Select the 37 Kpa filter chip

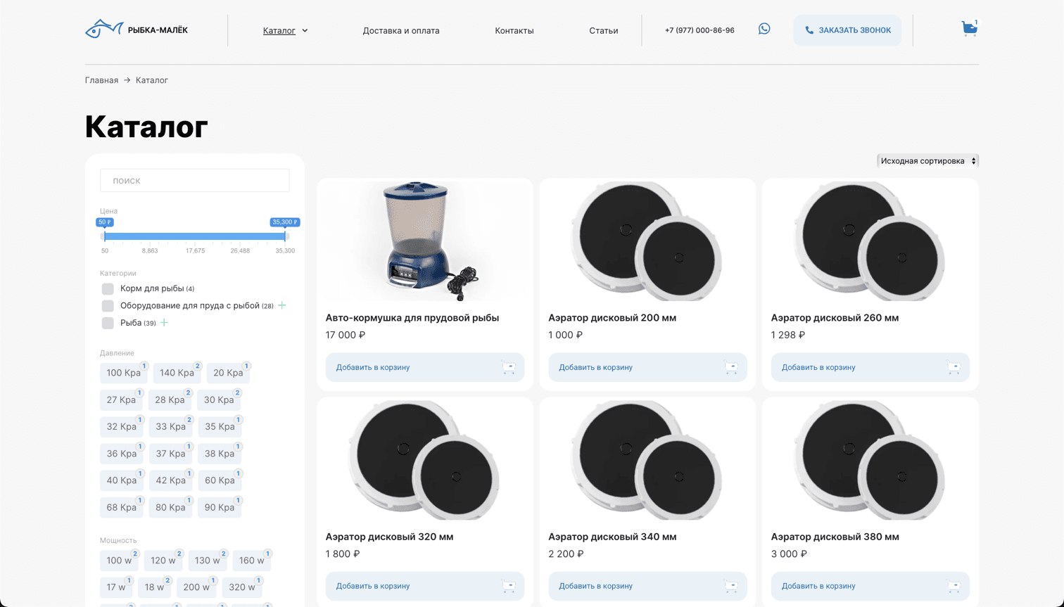[x=170, y=454]
